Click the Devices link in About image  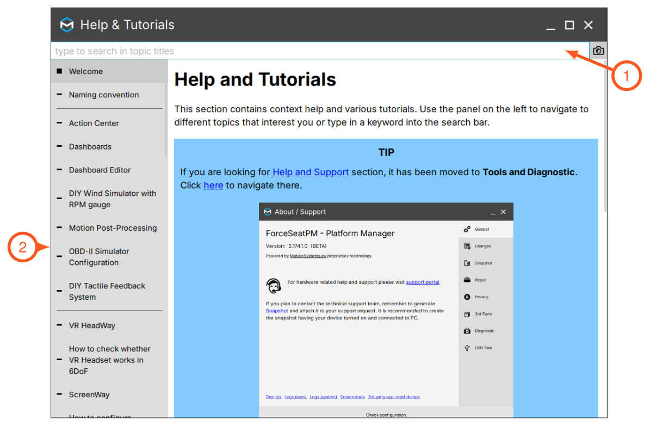tap(274, 397)
